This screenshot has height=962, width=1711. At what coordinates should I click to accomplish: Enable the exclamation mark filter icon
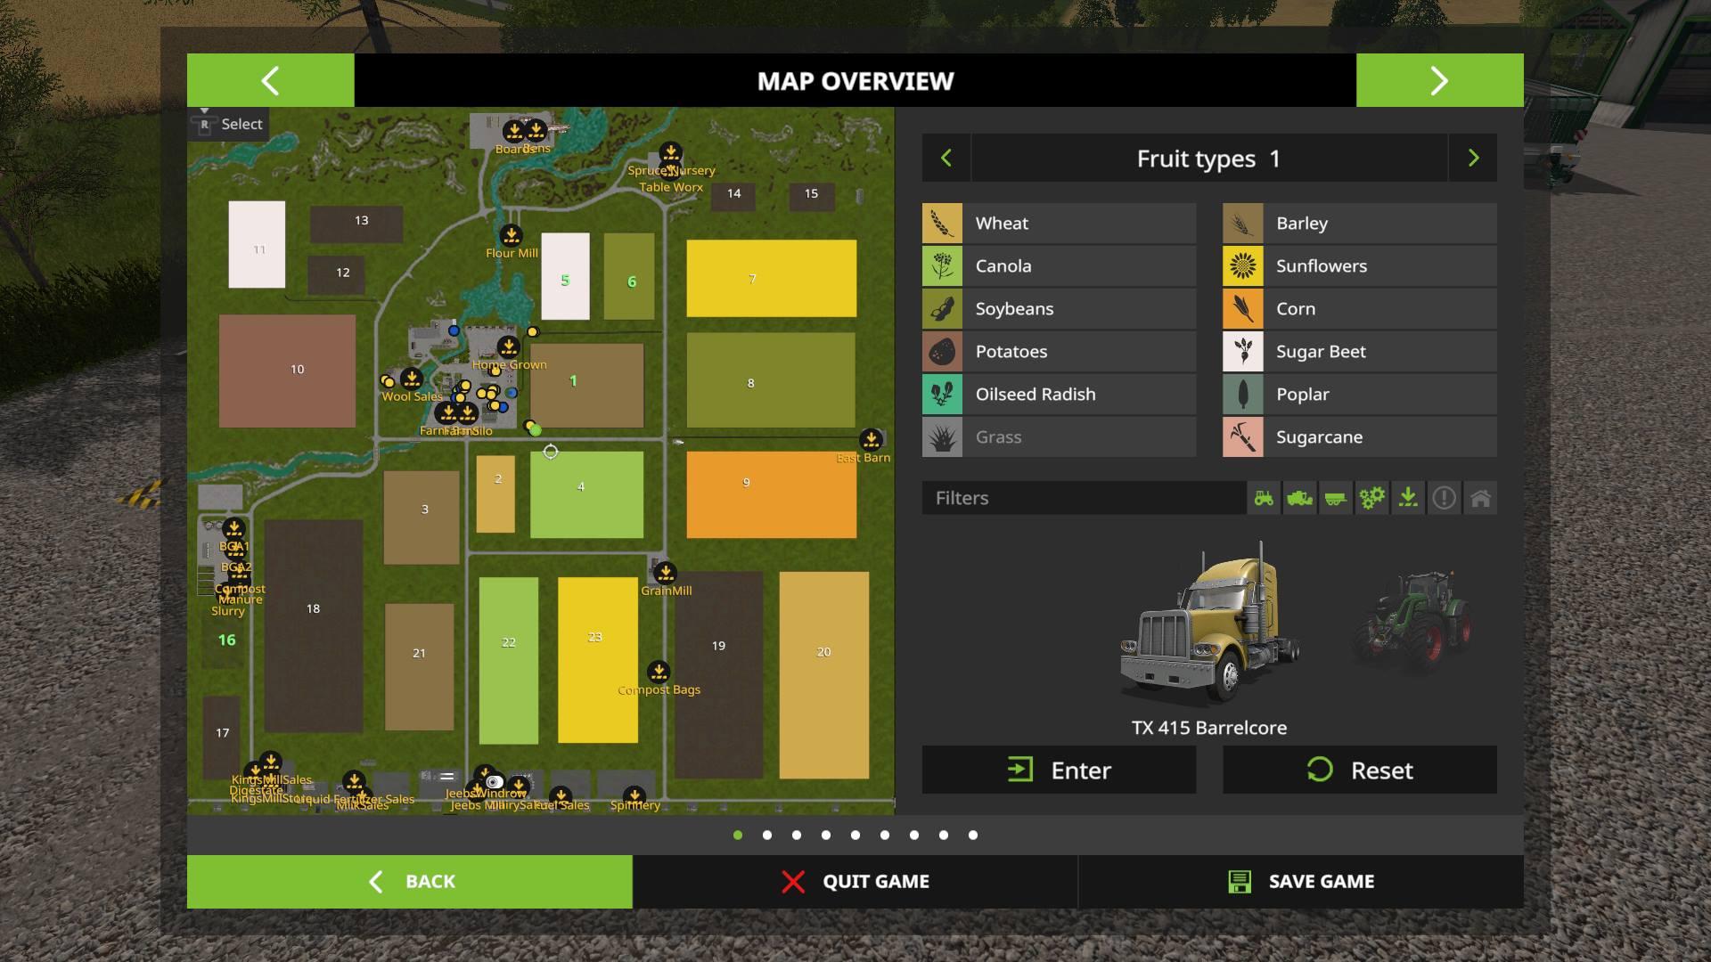click(x=1444, y=498)
